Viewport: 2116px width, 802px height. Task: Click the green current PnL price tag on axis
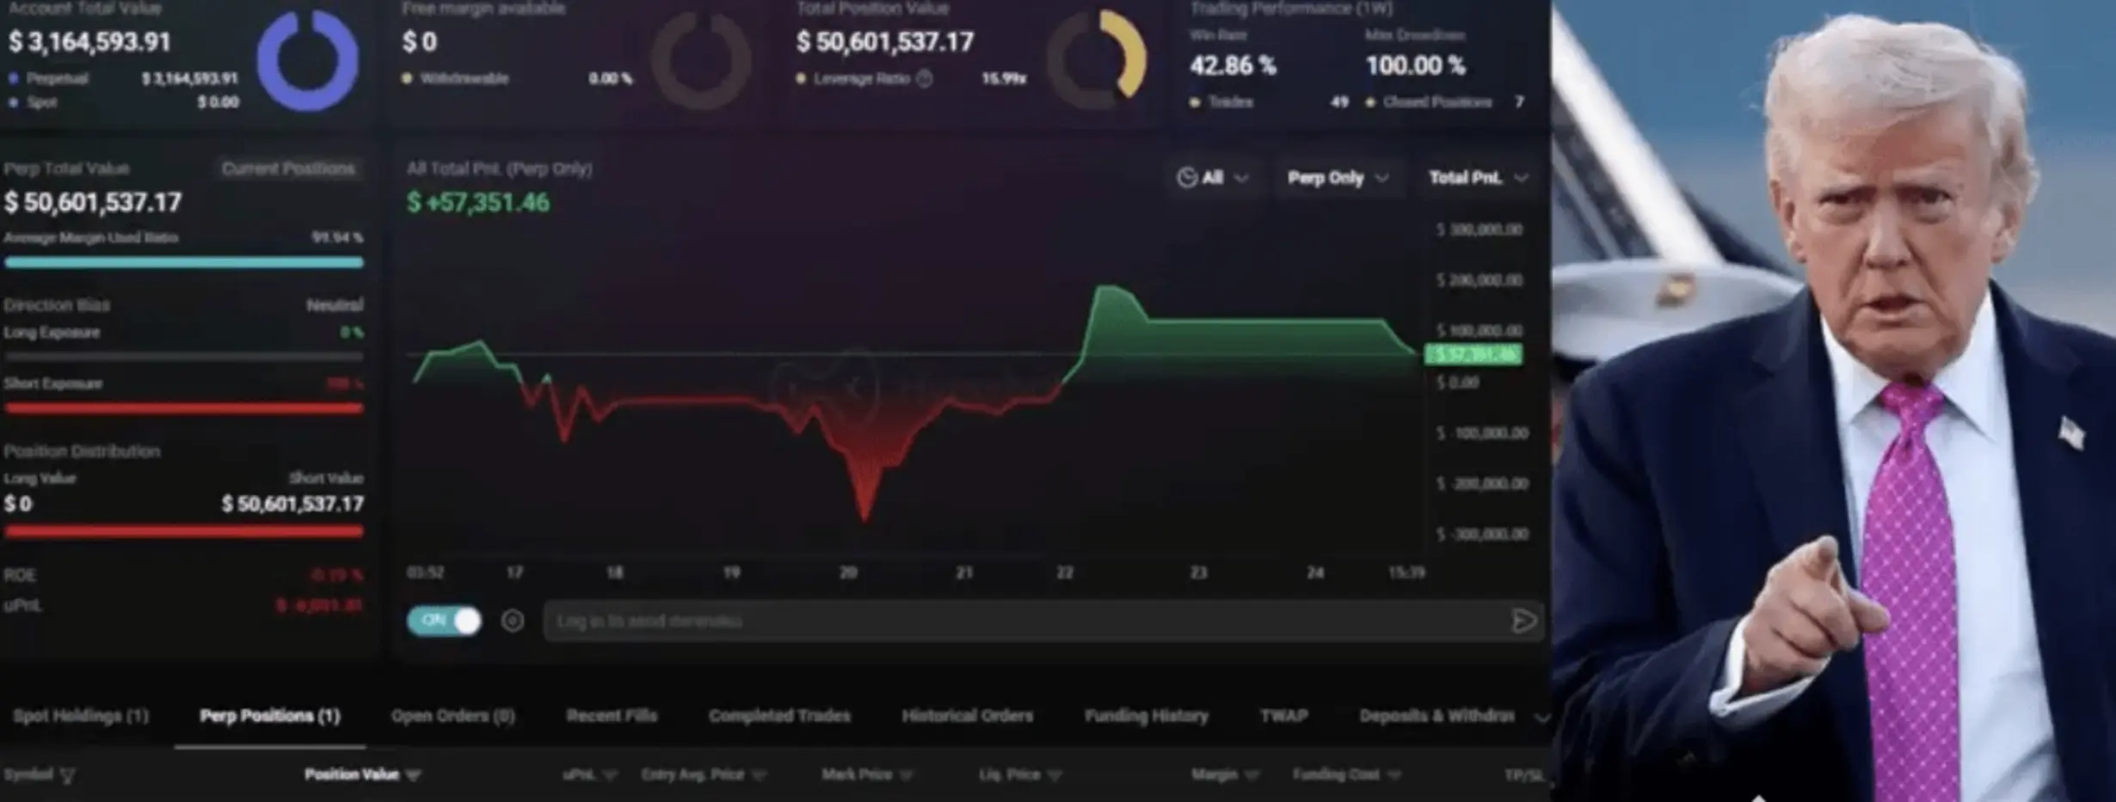pyautogui.click(x=1474, y=354)
